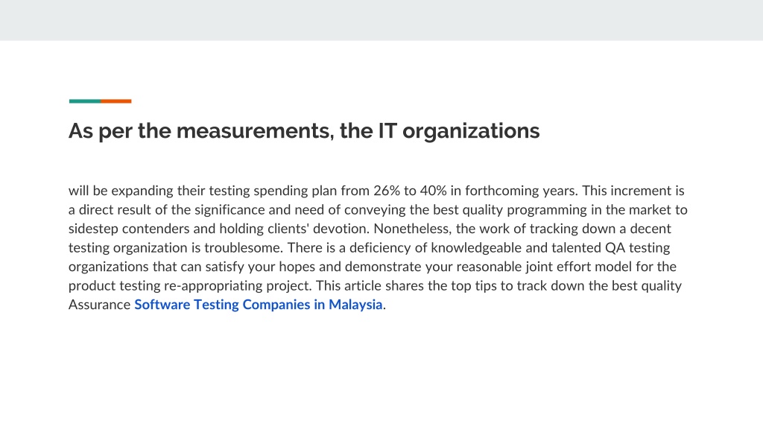Click the words "IT organizations" in the heading
Screen dimensions: 763x429
click(459, 131)
